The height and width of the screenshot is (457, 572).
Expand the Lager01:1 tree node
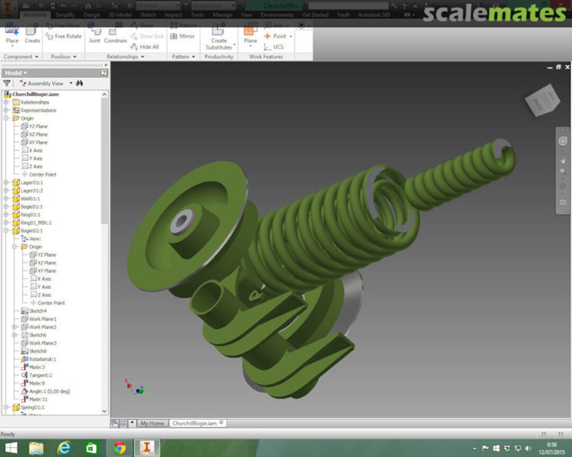6,182
